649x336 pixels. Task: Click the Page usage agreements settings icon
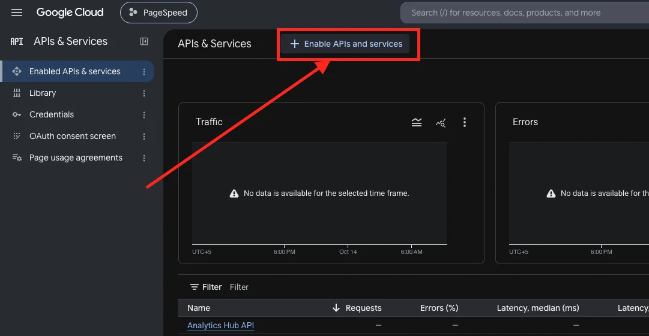pyautogui.click(x=17, y=158)
